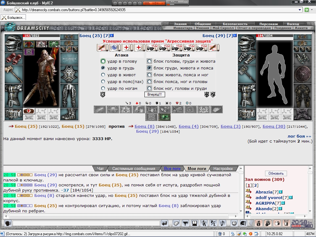Select attack 'удар в голову'
This screenshot has height=237, width=316.
click(x=103, y=61)
